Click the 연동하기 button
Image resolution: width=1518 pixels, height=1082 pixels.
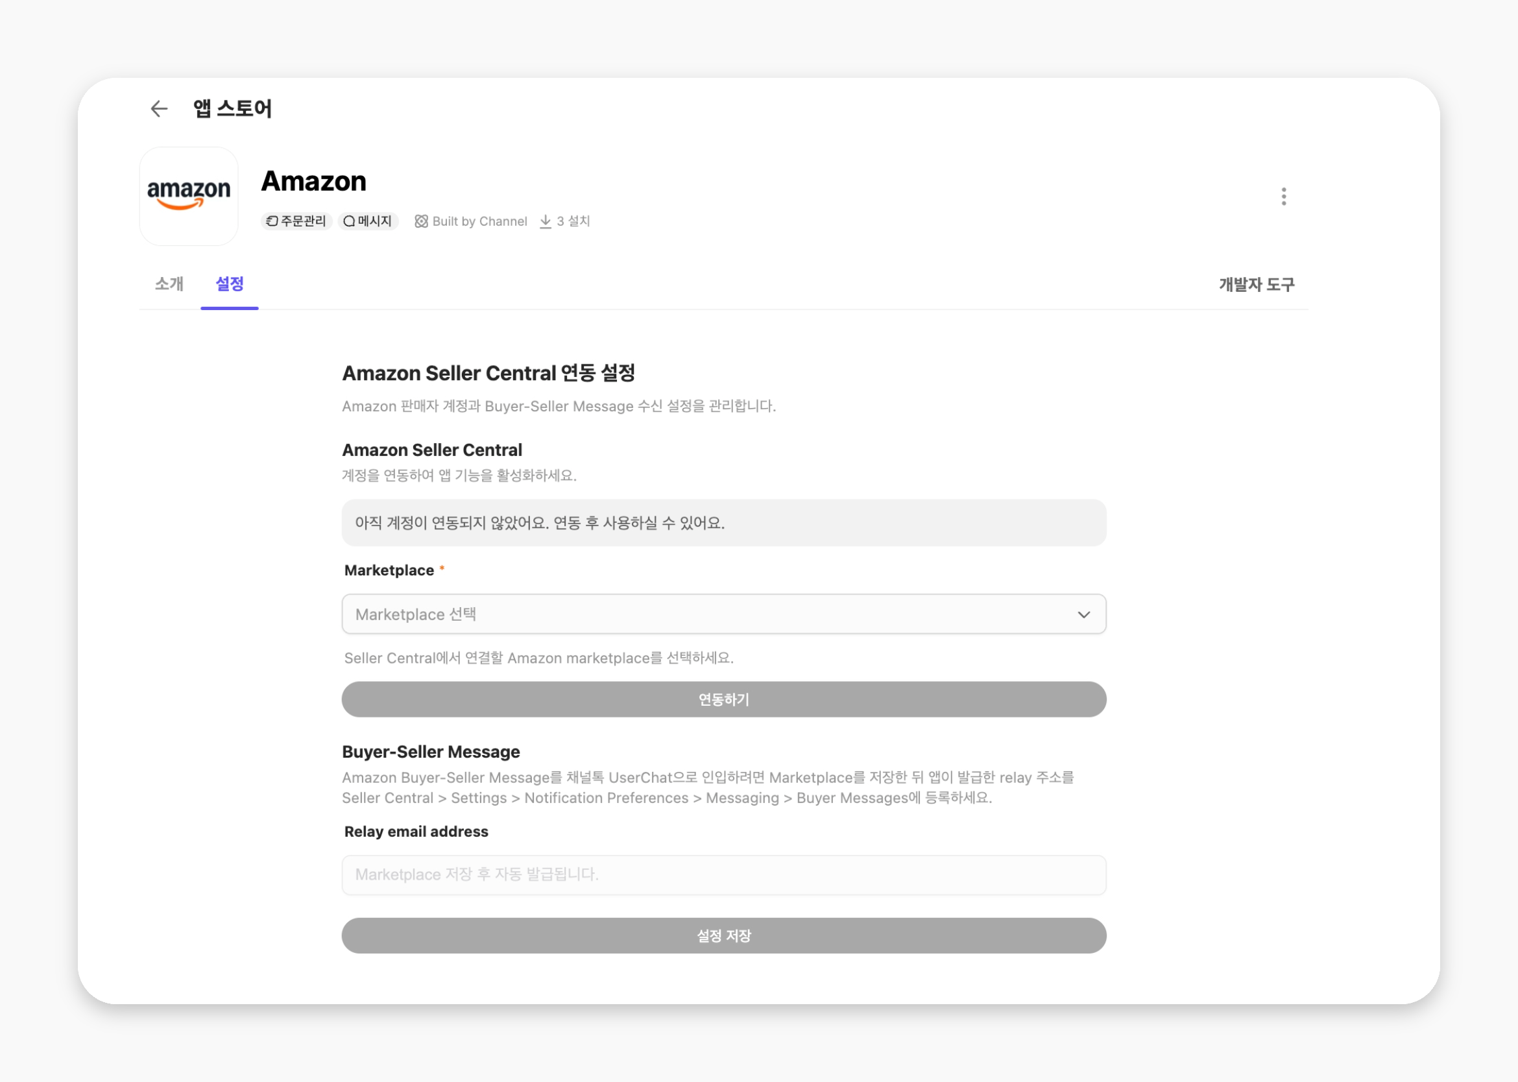pyautogui.click(x=724, y=699)
